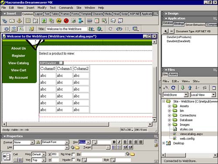Image resolution: width=218 pixels, height=164 pixels.
Task: Open the Modify menu
Action: coord(42,8)
